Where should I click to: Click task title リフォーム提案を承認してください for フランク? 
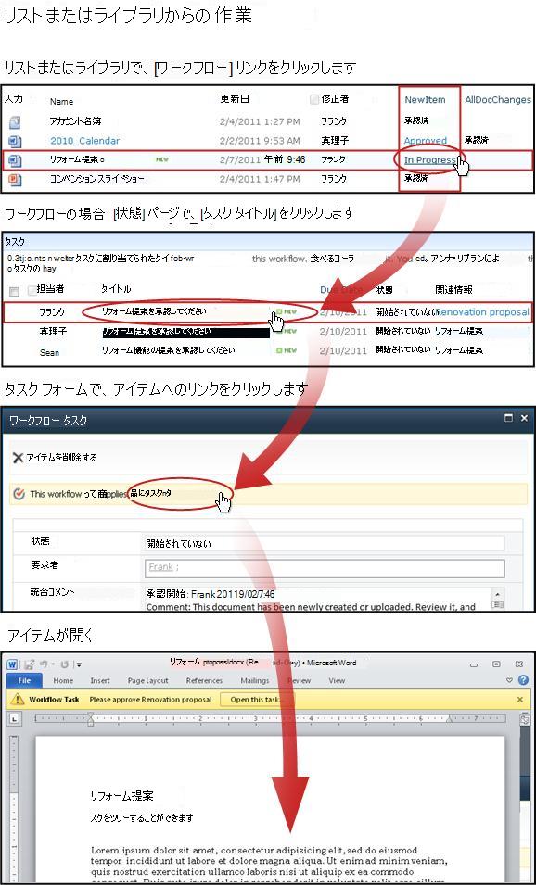154,311
